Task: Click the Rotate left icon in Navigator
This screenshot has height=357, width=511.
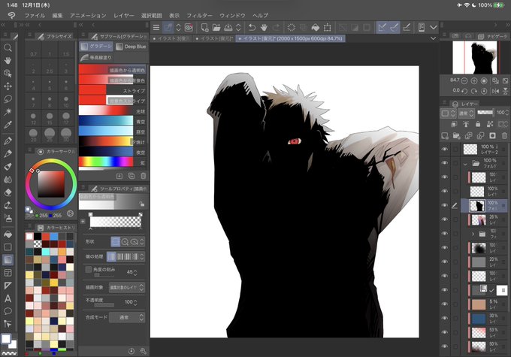Action: click(464, 91)
